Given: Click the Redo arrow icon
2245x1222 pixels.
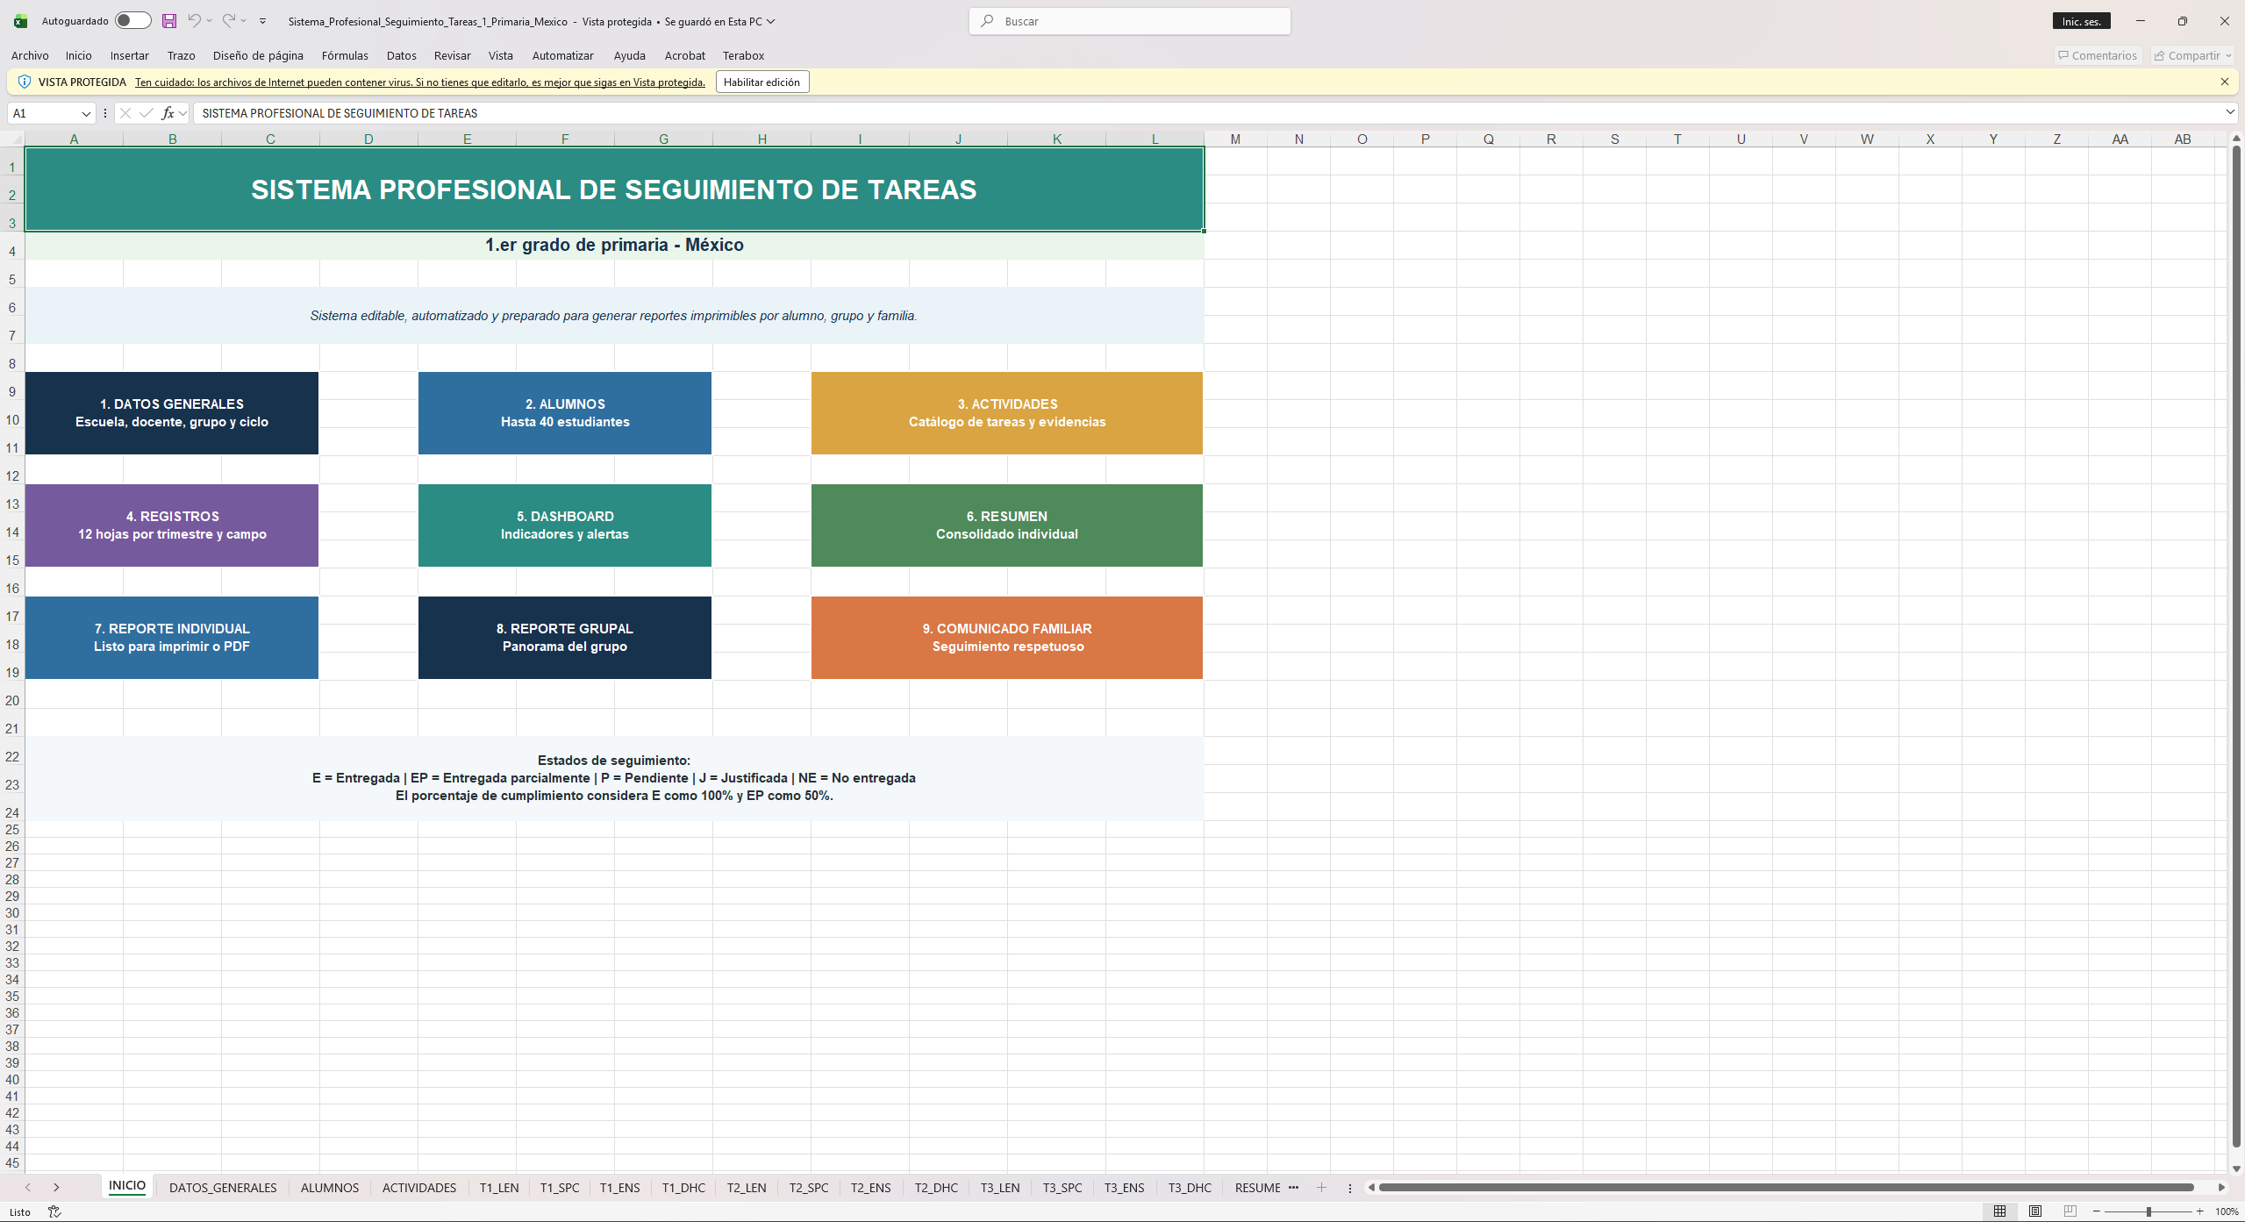Looking at the screenshot, I should 228,21.
